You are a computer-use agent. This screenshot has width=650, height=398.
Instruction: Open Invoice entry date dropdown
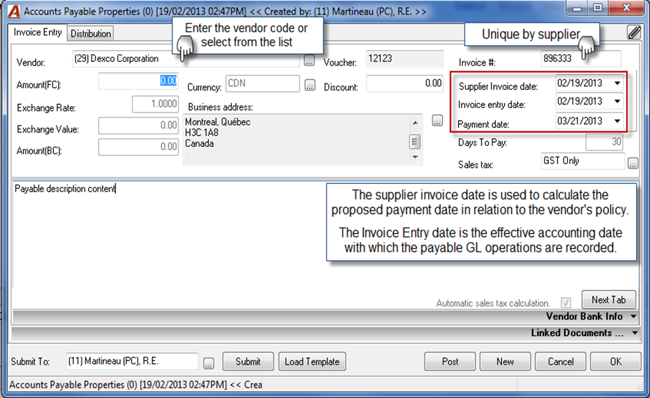pyautogui.click(x=617, y=101)
